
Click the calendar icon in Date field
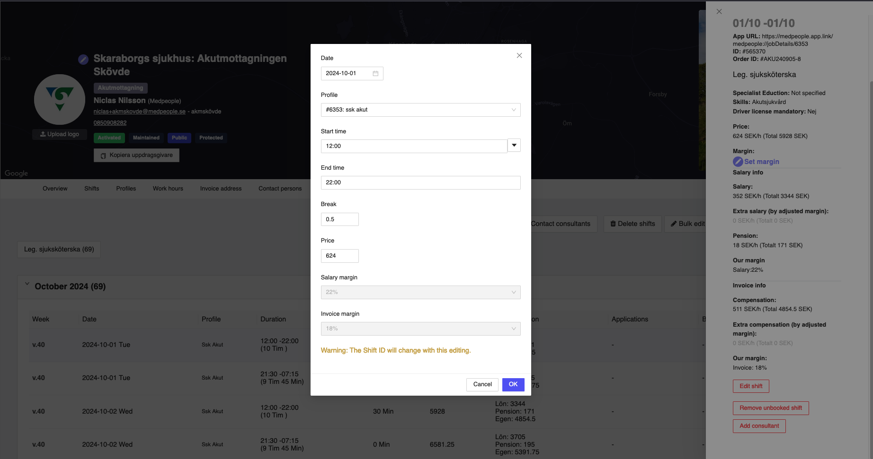[x=375, y=73]
